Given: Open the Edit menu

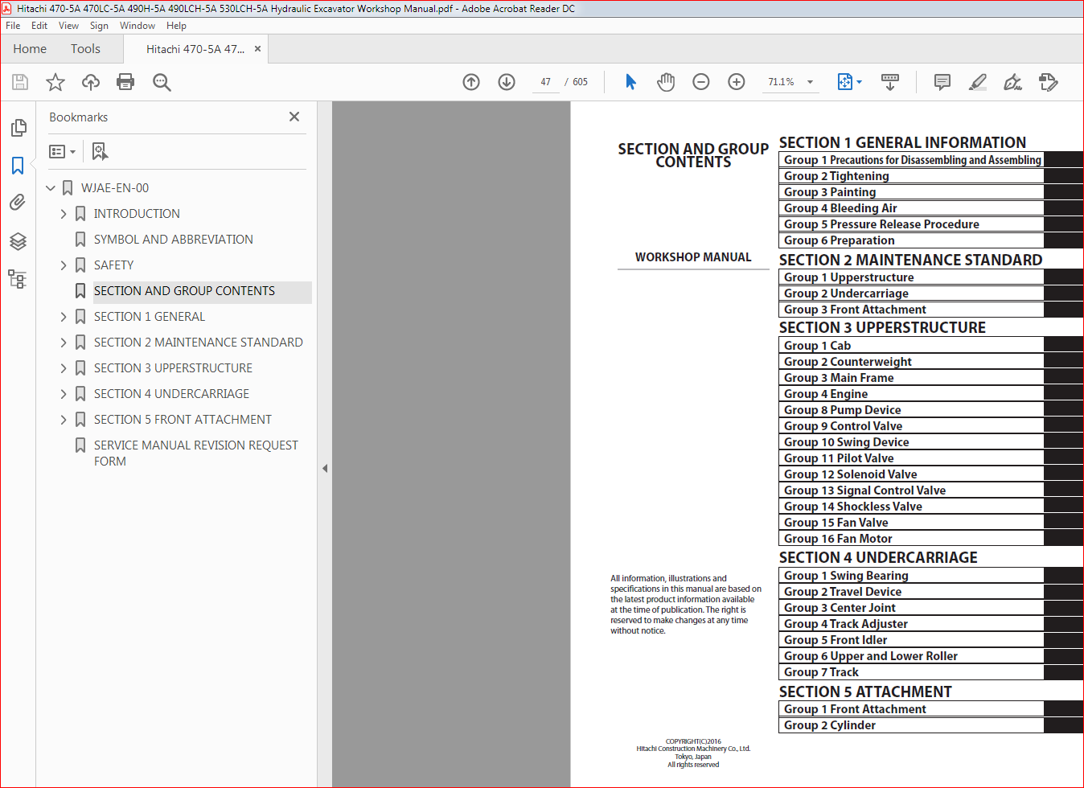Looking at the screenshot, I should pos(39,26).
